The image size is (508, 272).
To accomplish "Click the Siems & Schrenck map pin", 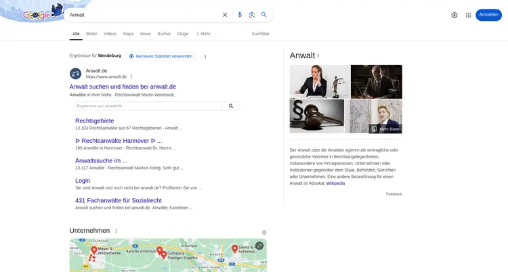I will tap(234, 249).
